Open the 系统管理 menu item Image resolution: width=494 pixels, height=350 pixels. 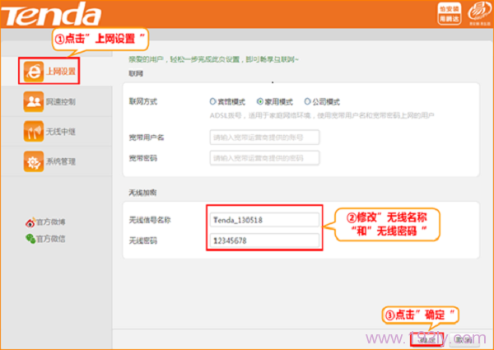pos(62,161)
